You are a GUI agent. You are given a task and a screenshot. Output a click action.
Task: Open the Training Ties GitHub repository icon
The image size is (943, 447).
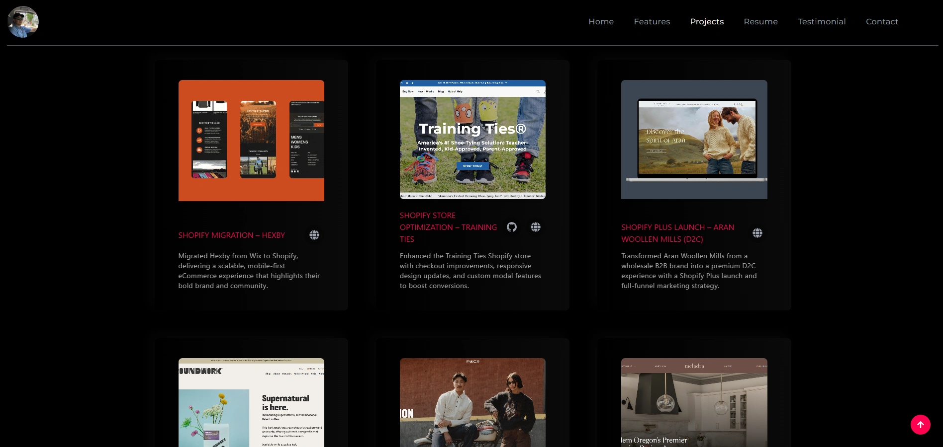coord(512,227)
